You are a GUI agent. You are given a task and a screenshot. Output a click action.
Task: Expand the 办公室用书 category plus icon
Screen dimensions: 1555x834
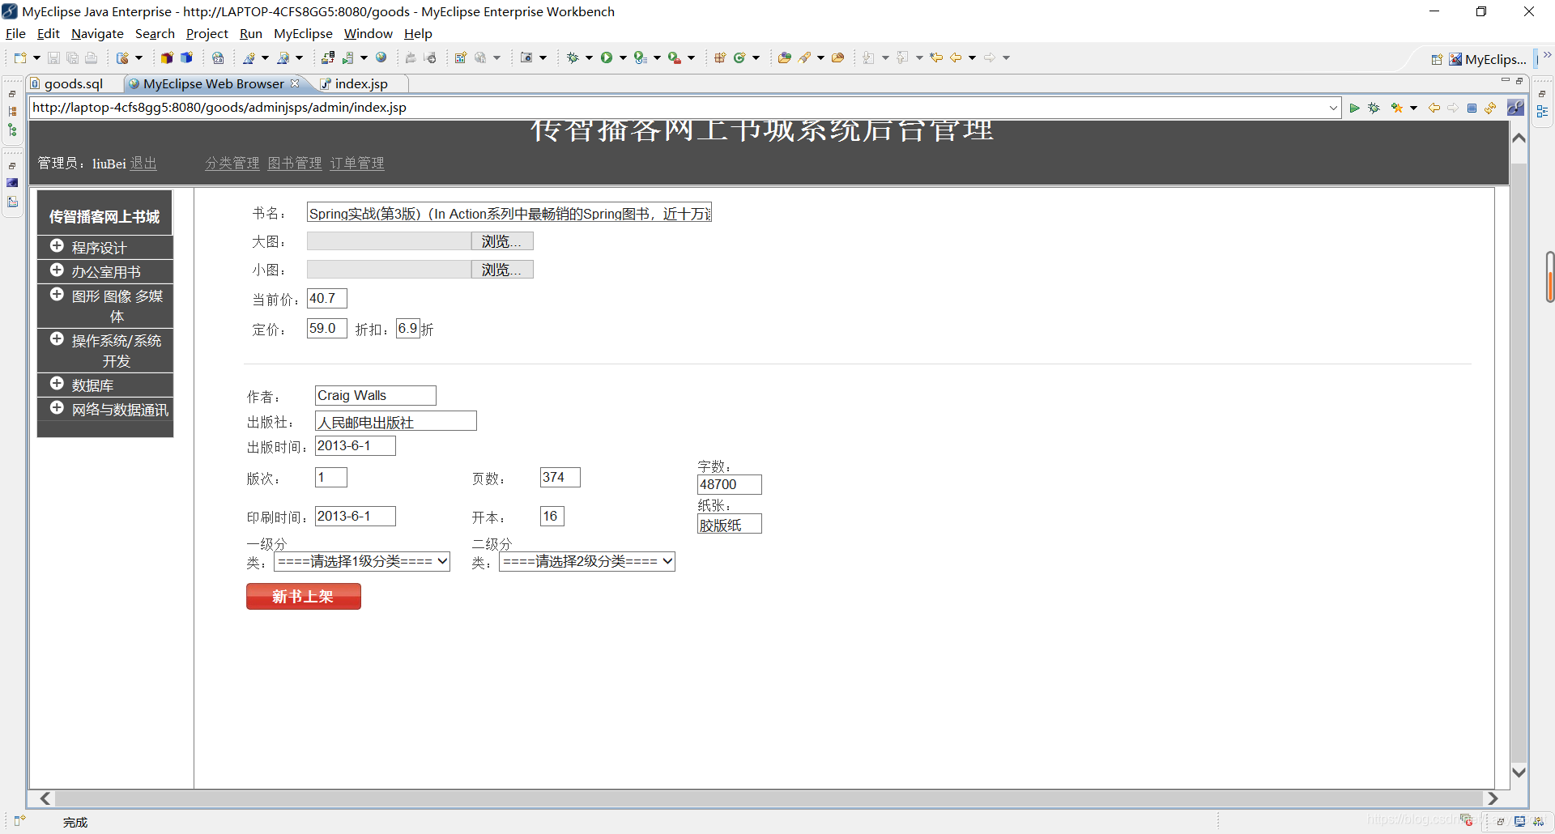pyautogui.click(x=57, y=270)
